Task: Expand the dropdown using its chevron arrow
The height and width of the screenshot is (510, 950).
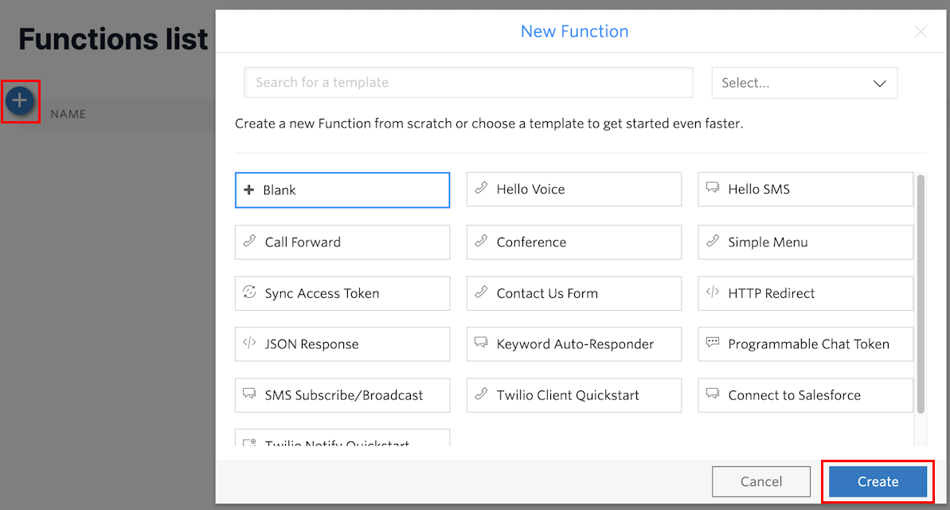Action: 880,84
